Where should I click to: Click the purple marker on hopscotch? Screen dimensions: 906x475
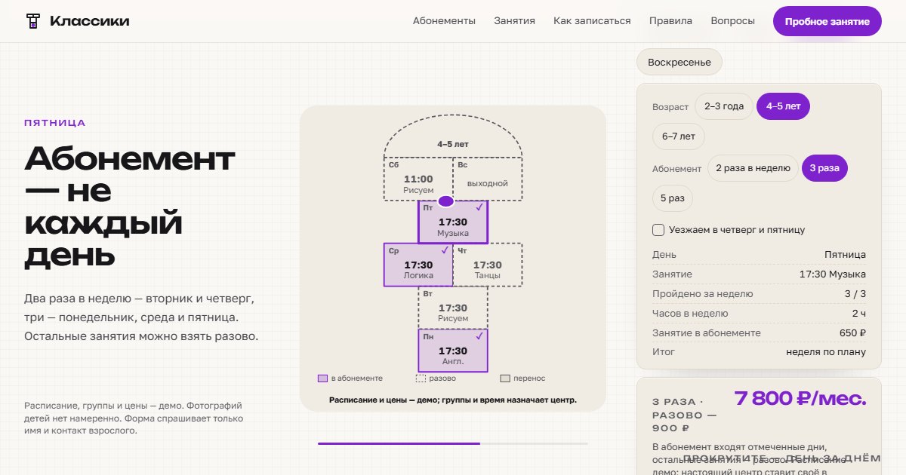click(x=446, y=201)
